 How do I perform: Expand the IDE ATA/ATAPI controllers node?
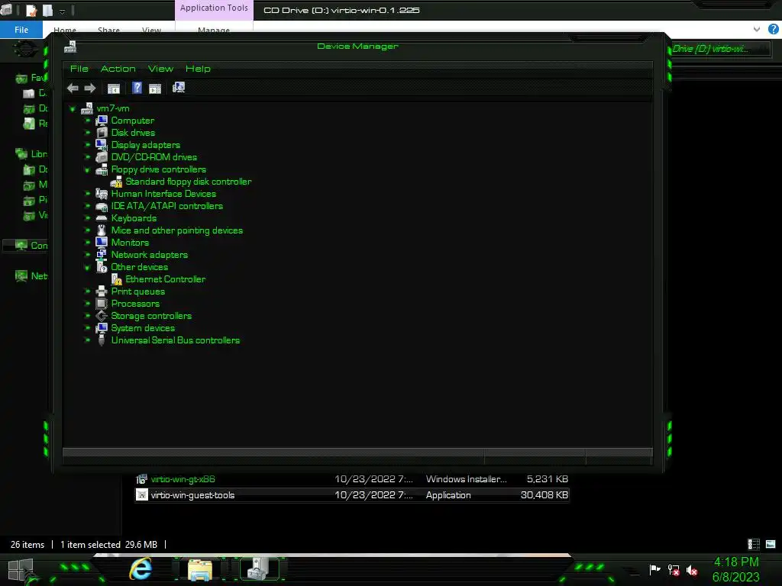pyautogui.click(x=88, y=206)
